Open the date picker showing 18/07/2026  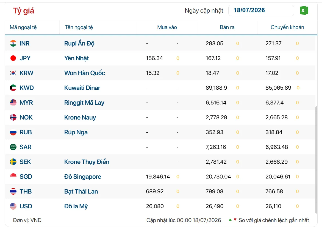pos(261,10)
